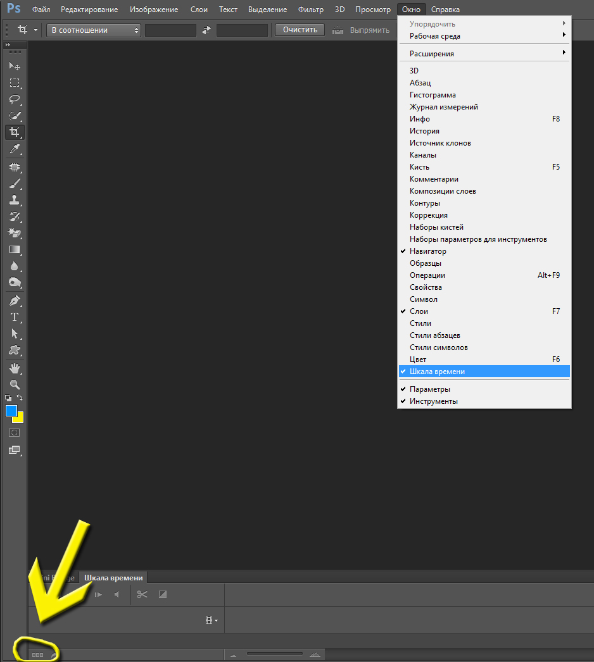Select the Rectangular Marquee tool
594x662 pixels.
click(x=15, y=83)
